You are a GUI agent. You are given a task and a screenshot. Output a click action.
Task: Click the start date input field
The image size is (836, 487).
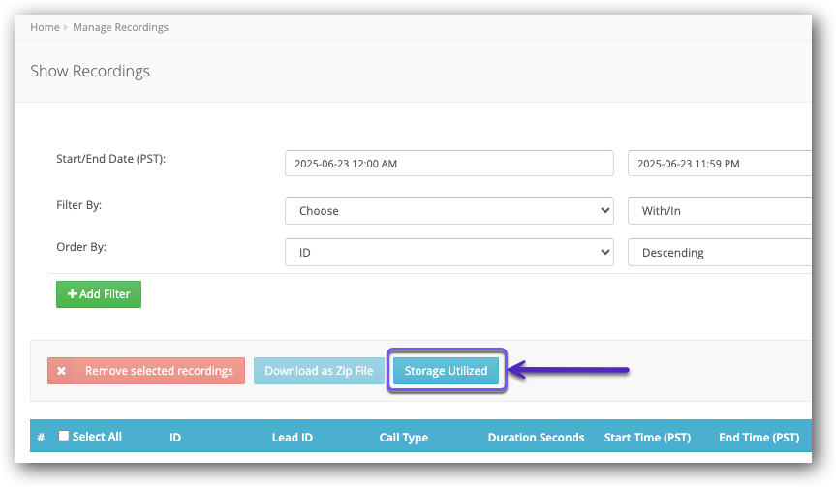[449, 164]
